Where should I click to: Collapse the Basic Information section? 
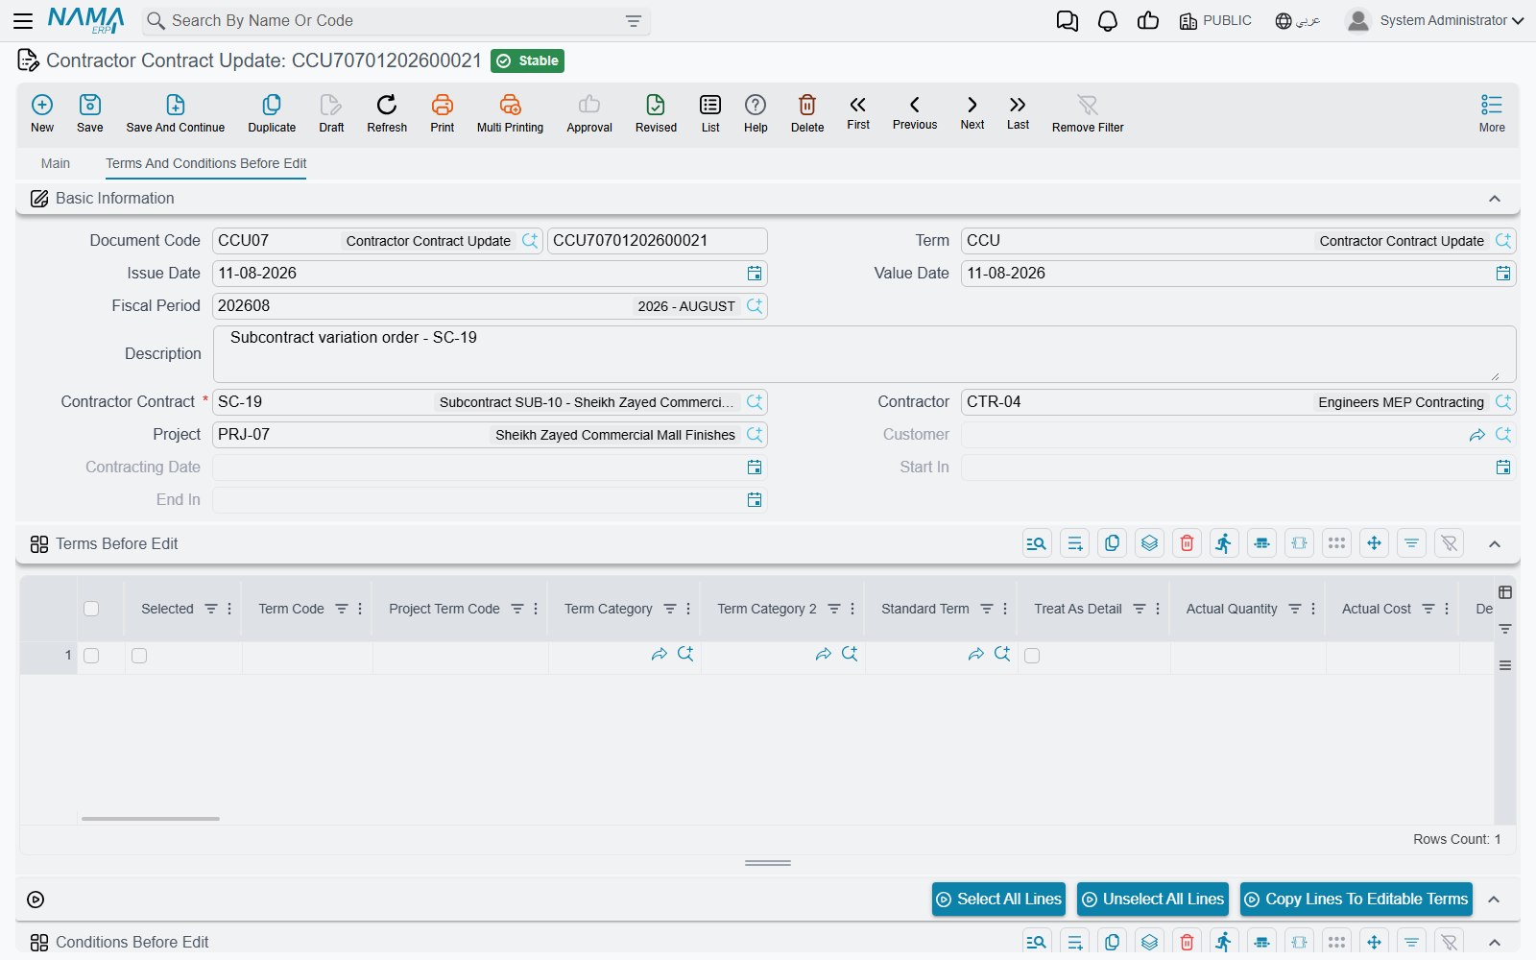pyautogui.click(x=1495, y=199)
